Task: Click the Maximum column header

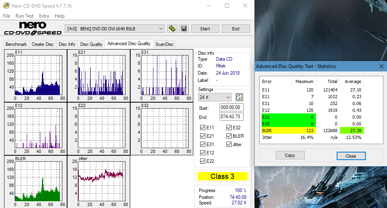Action: (x=304, y=81)
